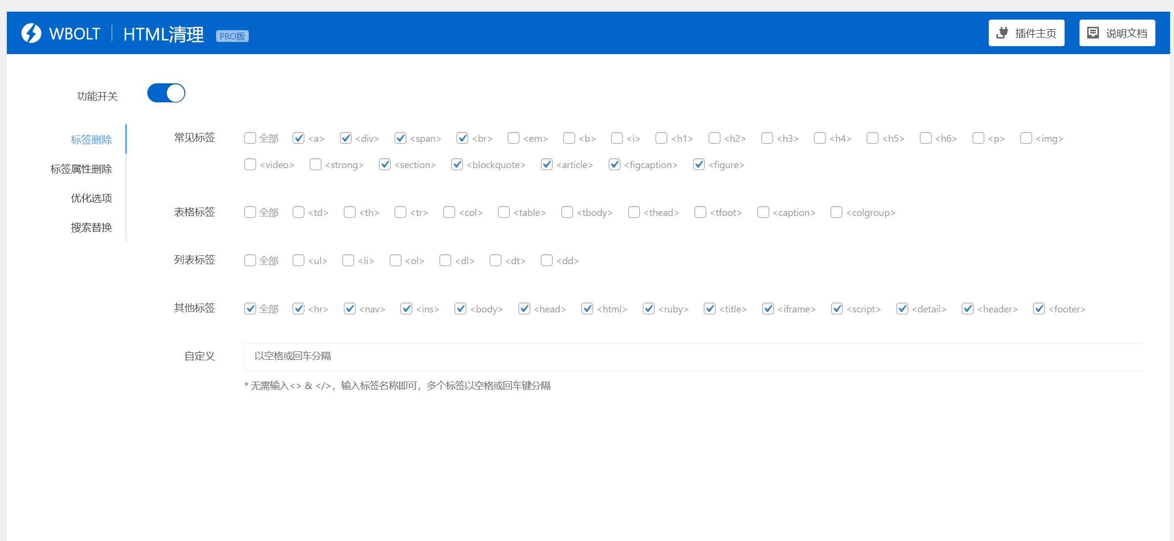Enable the <caption> checkbox in 表格标签
Screen dimensions: 1174x541
point(762,212)
